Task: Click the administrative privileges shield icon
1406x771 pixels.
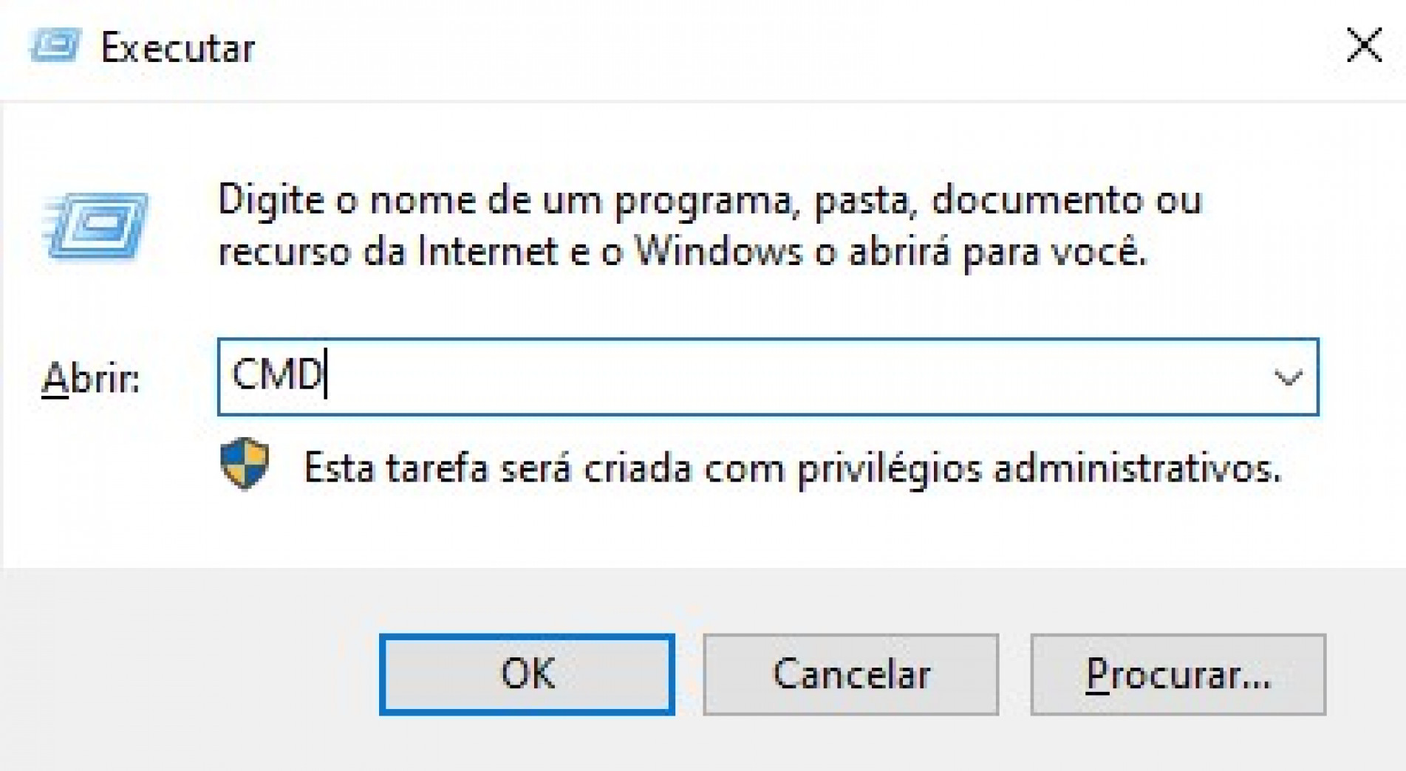Action: coord(245,465)
